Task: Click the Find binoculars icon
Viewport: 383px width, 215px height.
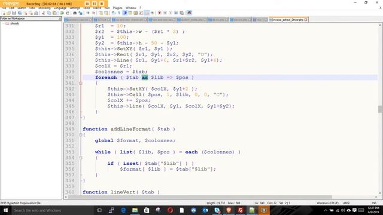Action: tap(75, 13)
